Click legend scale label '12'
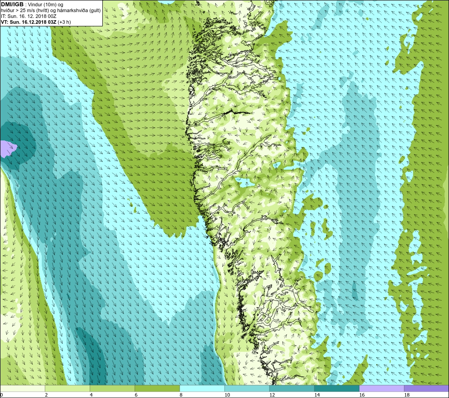This screenshot has width=449, height=398. tap(272, 395)
